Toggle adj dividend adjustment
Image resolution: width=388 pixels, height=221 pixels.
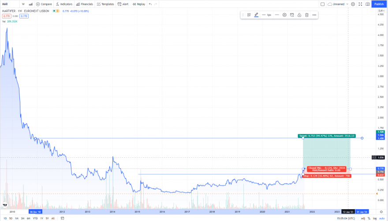(x=363, y=218)
